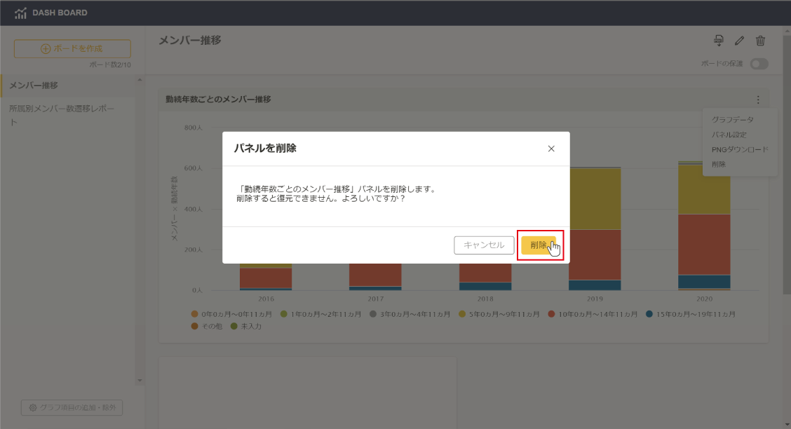This screenshot has height=429, width=791.
Task: Close the パネルを削除 dialog with X
Action: coord(551,149)
